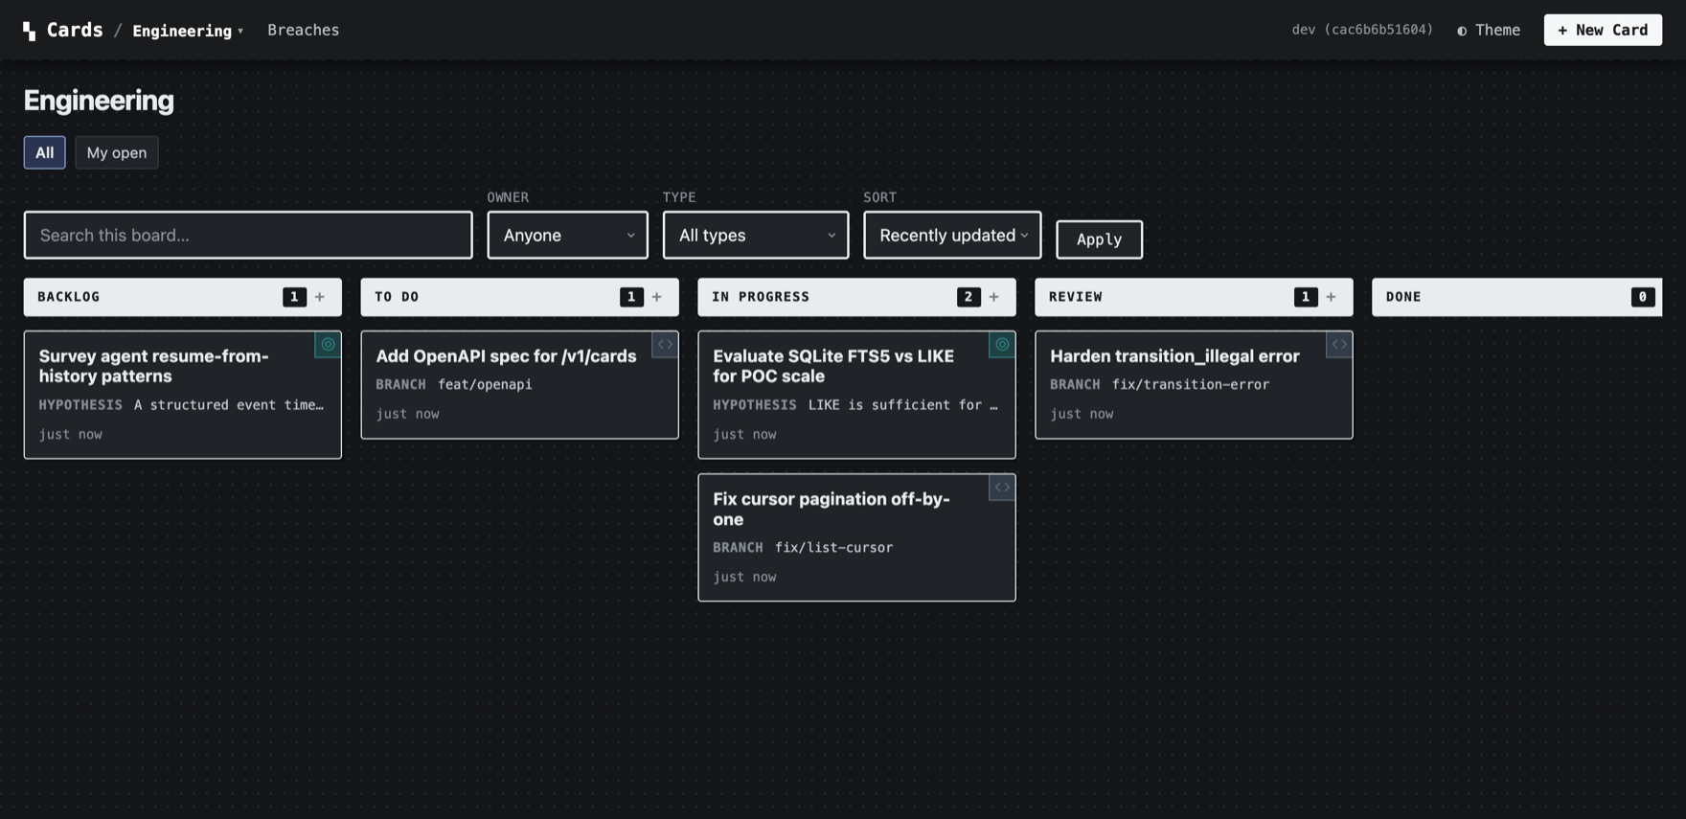
Task: Click code icon on Harden transition_illegal card
Action: click(1339, 345)
